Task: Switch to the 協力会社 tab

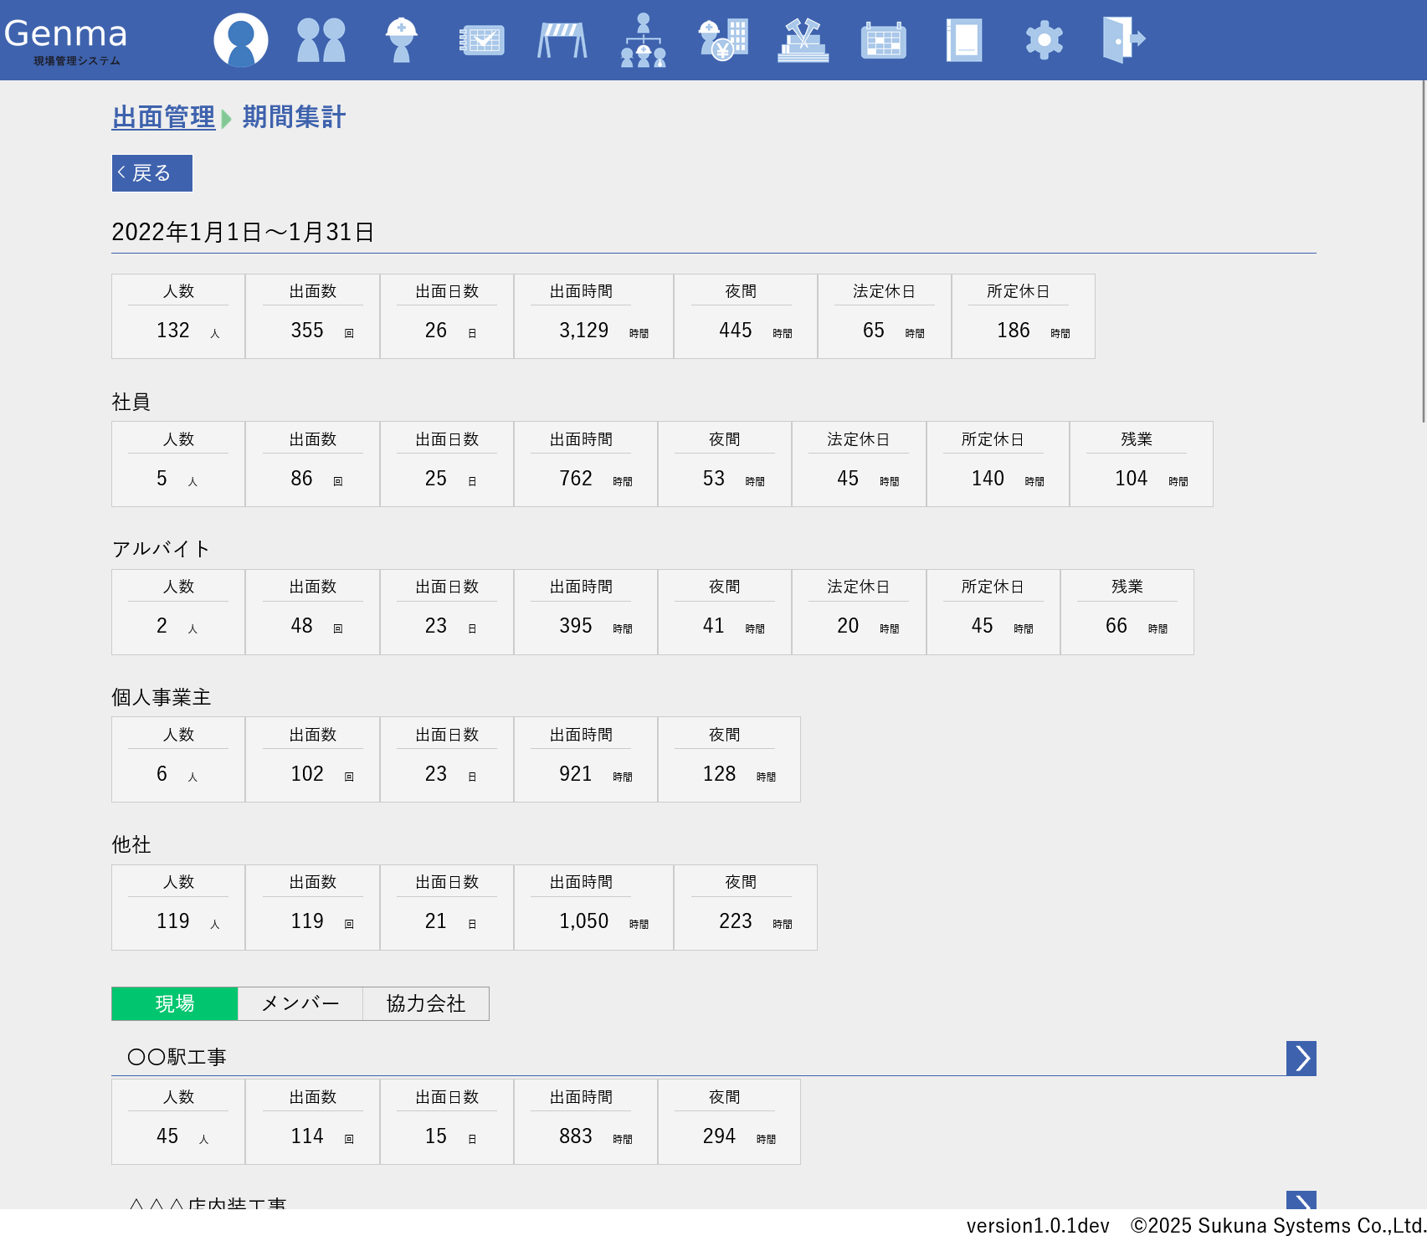Action: (x=426, y=1003)
